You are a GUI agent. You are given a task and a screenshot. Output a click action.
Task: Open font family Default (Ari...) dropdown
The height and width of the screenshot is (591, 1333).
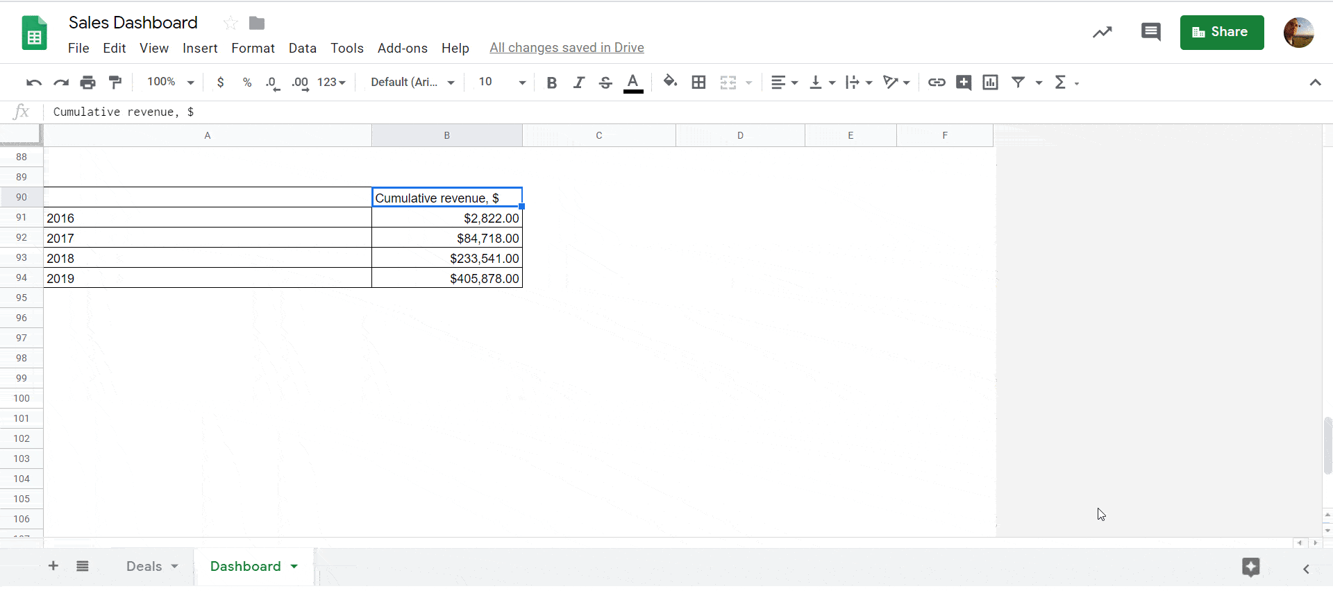[x=412, y=82]
